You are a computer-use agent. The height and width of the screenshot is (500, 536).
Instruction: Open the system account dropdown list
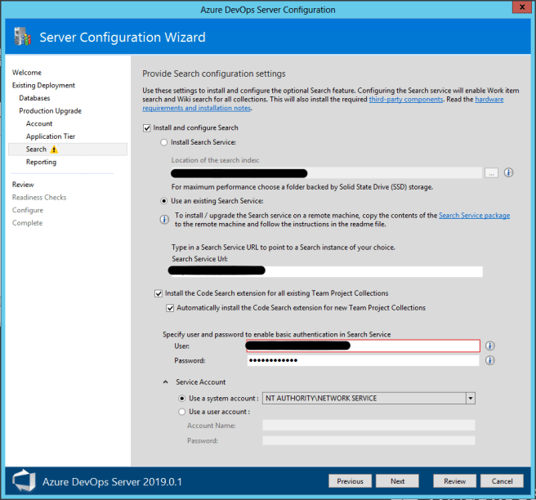[469, 399]
